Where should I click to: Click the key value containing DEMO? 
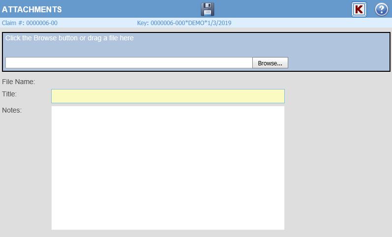191,23
